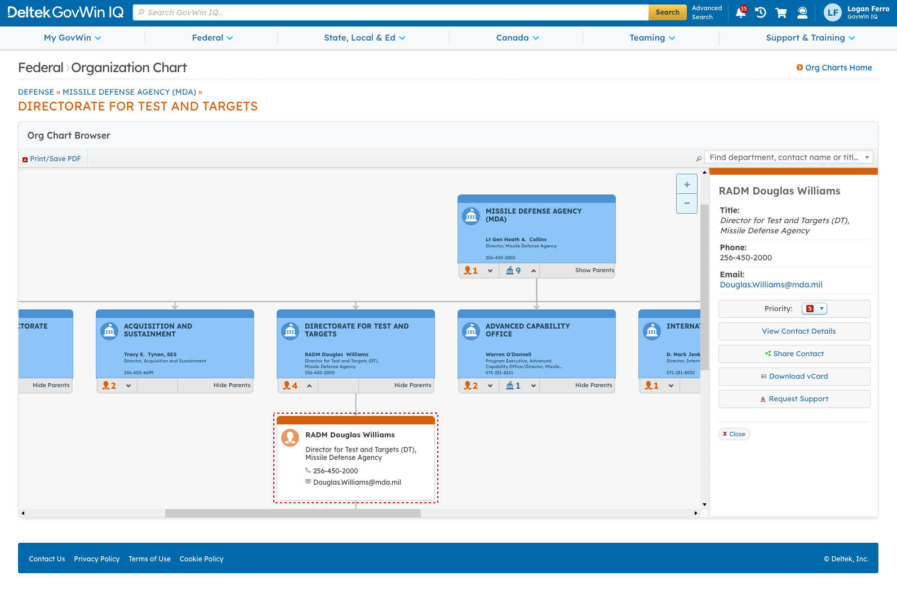Zoom out of the org chart
Image resolution: width=897 pixels, height=598 pixels.
[687, 203]
